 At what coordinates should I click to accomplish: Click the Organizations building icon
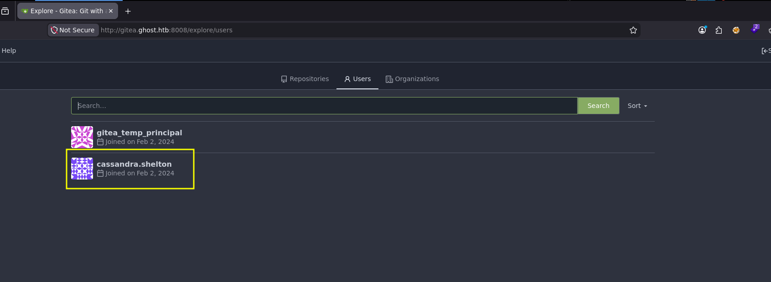(x=389, y=79)
